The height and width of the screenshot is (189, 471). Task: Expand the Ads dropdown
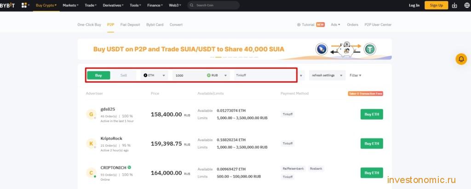pyautogui.click(x=335, y=25)
